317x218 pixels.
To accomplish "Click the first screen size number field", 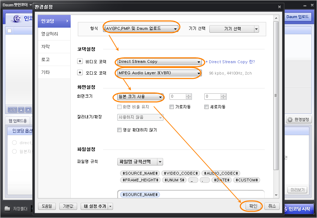I will 178,97.
